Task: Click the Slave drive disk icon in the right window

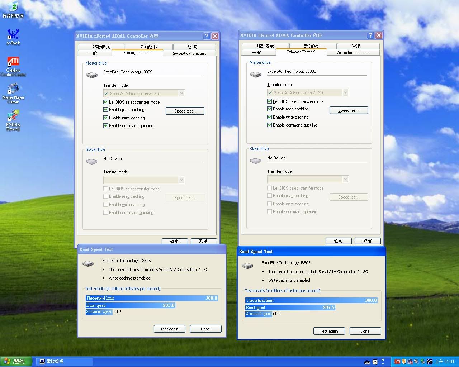Action: pos(256,161)
